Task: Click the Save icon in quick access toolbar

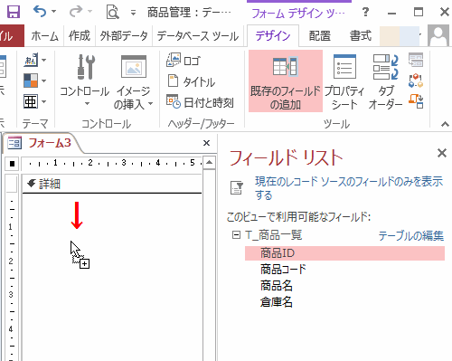Action: [14, 12]
